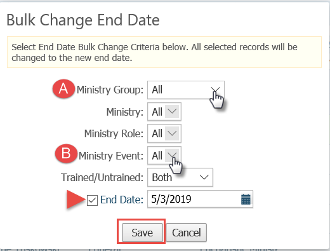Click the yellow criteria instruction banner
This screenshot has width=330, height=251.
point(164,52)
